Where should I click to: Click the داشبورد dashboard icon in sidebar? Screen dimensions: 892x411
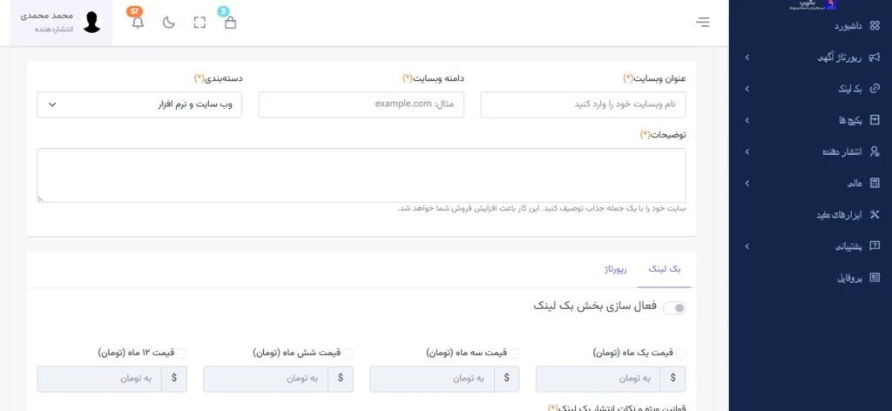tap(875, 26)
